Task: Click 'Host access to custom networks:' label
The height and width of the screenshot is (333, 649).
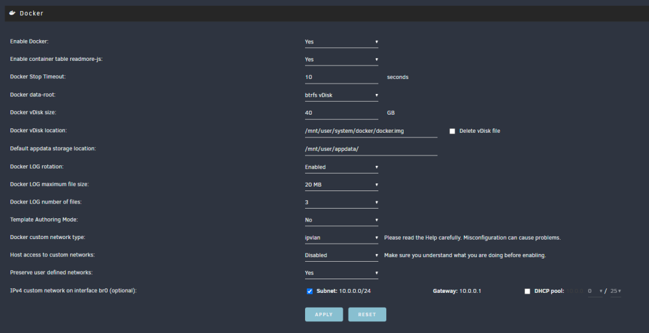Action: 53,255
